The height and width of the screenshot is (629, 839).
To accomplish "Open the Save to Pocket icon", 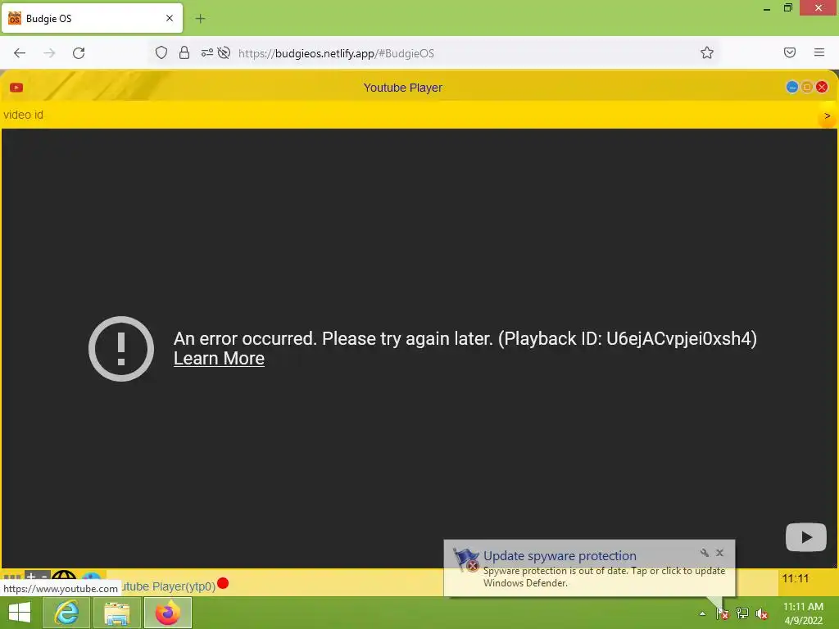I will pos(790,52).
